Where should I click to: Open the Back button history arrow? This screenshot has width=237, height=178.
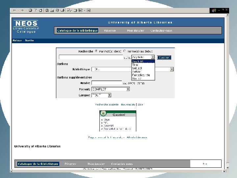18,10
